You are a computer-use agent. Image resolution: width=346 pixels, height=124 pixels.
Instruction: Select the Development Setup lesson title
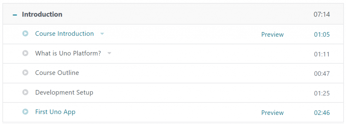[x=64, y=93]
